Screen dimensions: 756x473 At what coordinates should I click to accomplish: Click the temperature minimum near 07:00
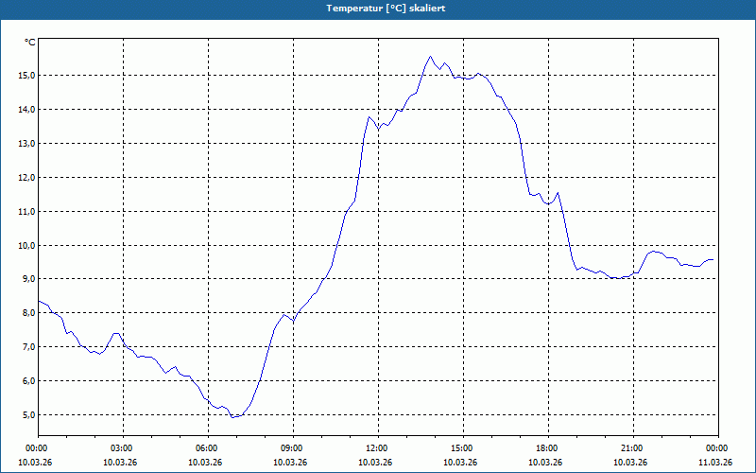tap(232, 417)
